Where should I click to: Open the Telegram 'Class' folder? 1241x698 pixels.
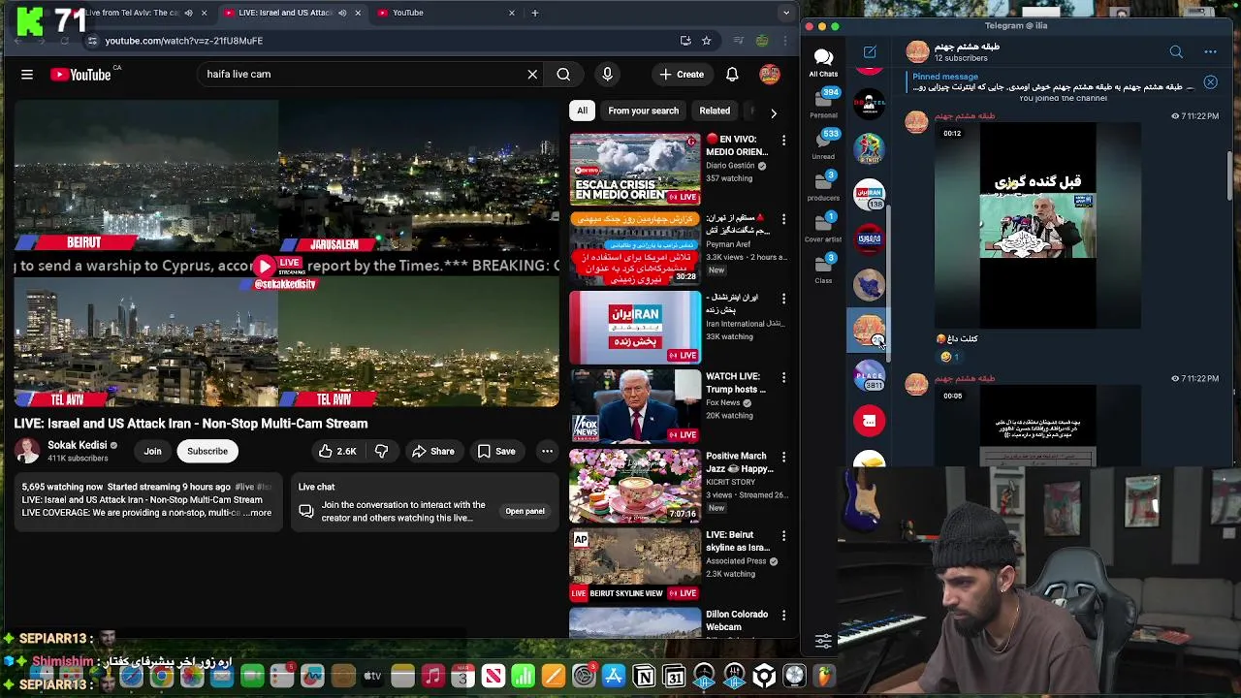tap(823, 270)
